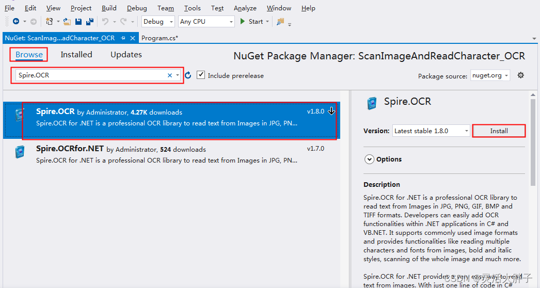Open the Analyze menu
This screenshot has width=540, height=288.
tap(245, 8)
